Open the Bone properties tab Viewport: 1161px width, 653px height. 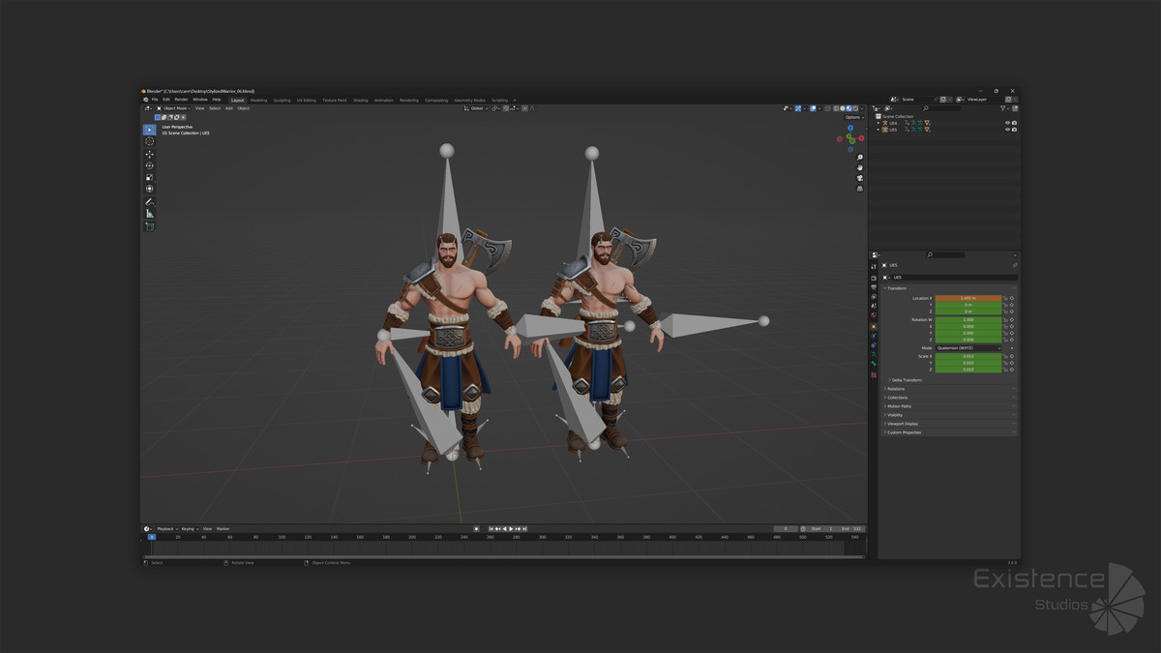(874, 364)
